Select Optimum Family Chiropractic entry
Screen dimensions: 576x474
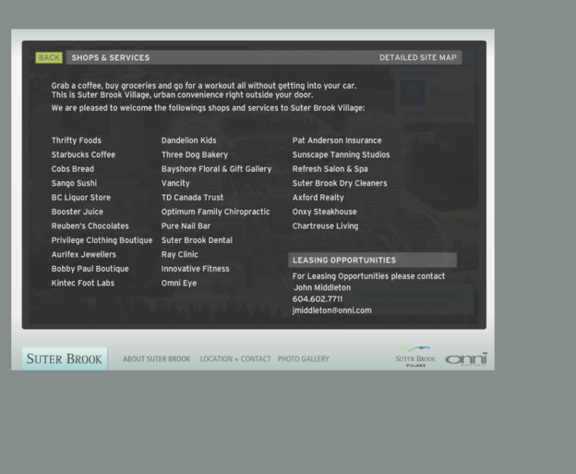coord(216,212)
